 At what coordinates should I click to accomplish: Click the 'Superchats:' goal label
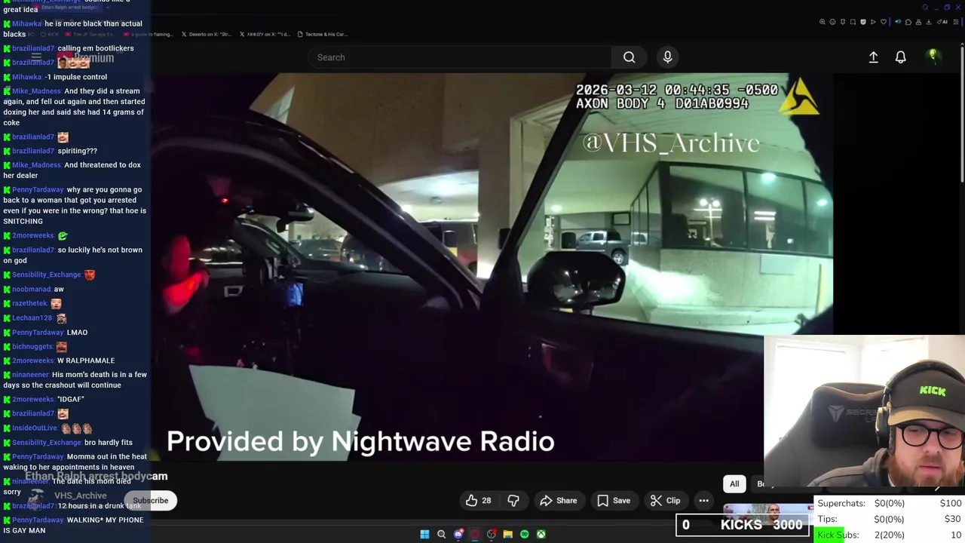(841, 503)
